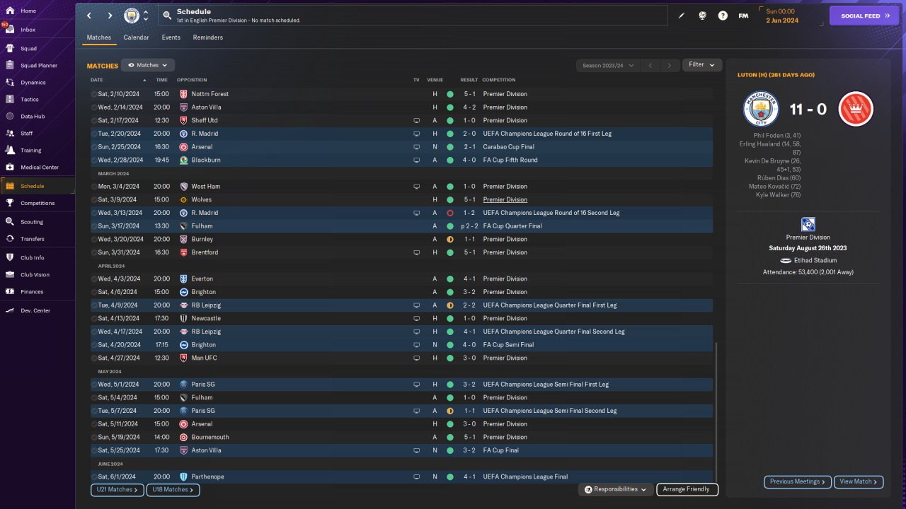Open the Filter dropdown
Image resolution: width=906 pixels, height=509 pixels.
point(702,65)
